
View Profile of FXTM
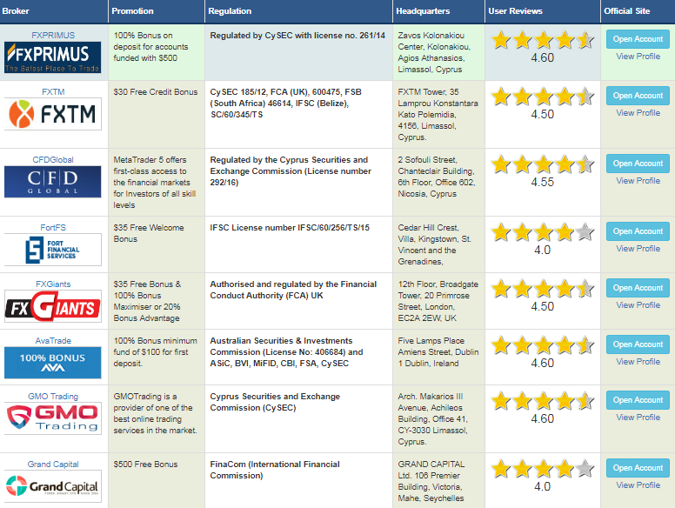[638, 113]
